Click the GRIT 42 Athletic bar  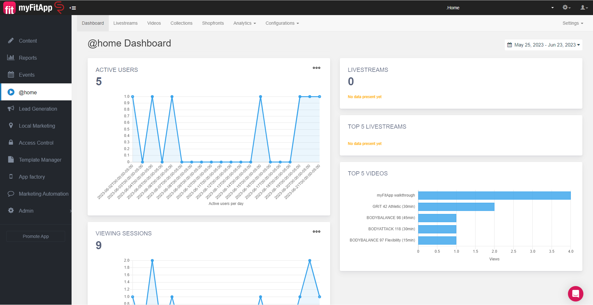(456, 207)
